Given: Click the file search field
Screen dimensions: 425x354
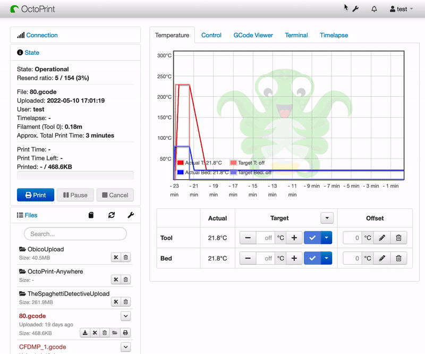Looking at the screenshot, I should click(x=75, y=234).
